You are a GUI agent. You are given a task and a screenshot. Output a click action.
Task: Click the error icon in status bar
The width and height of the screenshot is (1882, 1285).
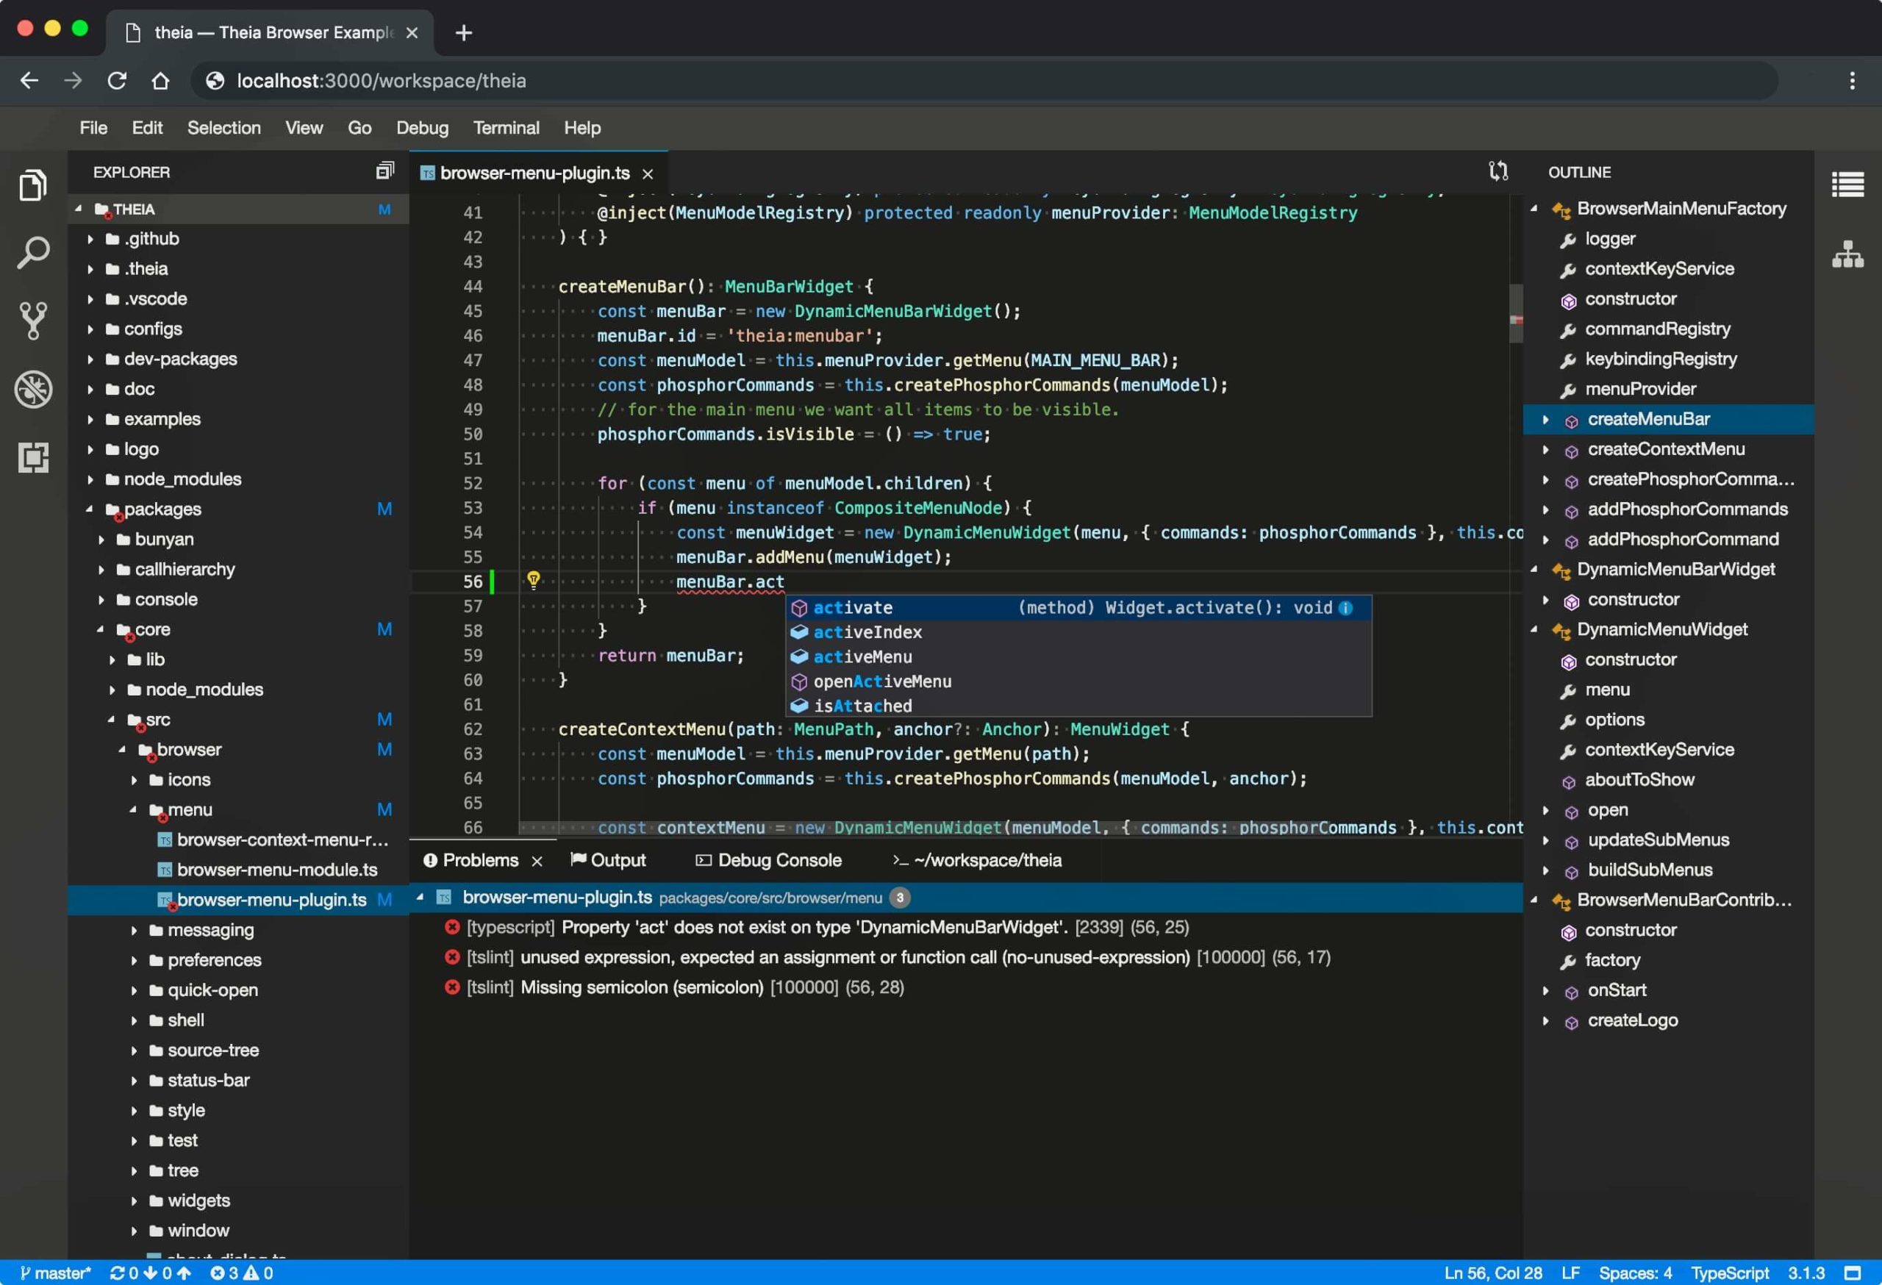[215, 1273]
